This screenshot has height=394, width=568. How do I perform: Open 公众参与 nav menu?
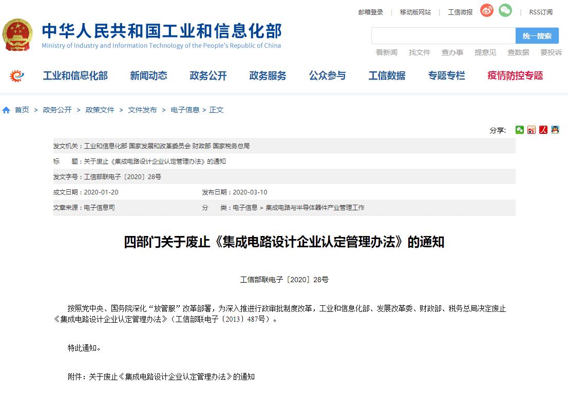(327, 75)
